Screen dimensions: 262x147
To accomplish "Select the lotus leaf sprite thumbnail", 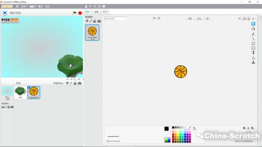I will point(21,92).
